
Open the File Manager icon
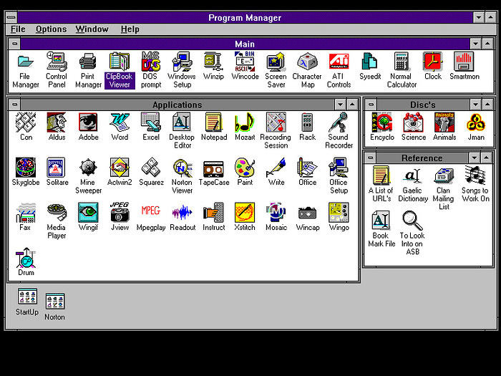pos(26,62)
